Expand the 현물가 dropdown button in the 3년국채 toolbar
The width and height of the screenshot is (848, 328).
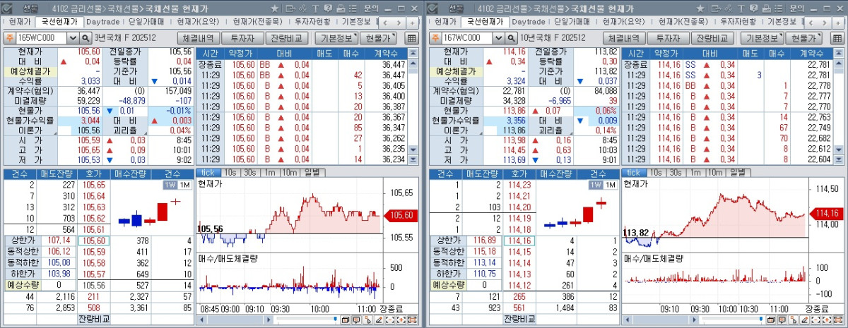tap(377, 38)
